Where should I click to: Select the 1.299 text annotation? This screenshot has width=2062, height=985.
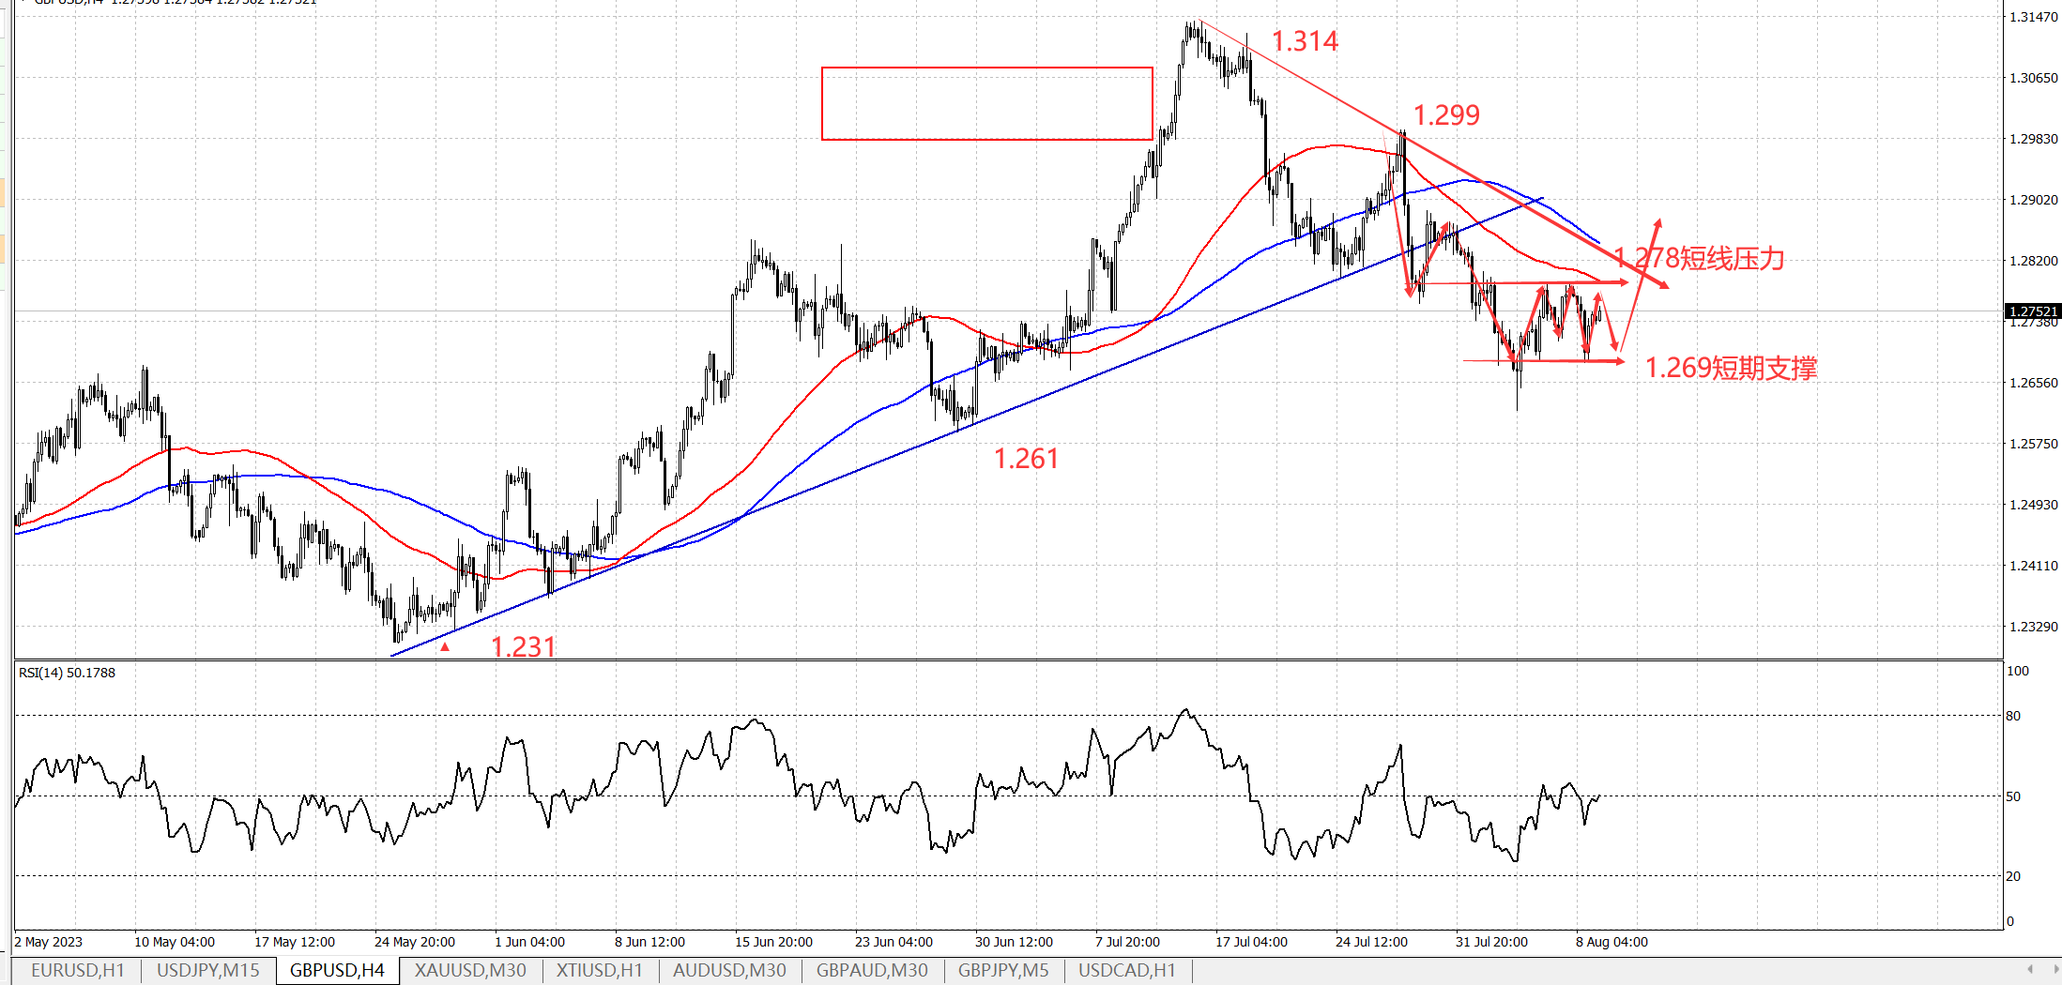(1446, 115)
